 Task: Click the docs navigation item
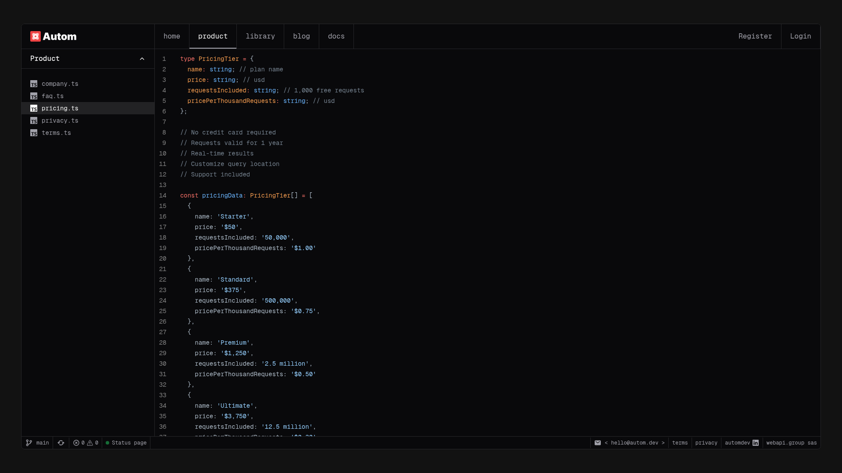[x=336, y=36]
